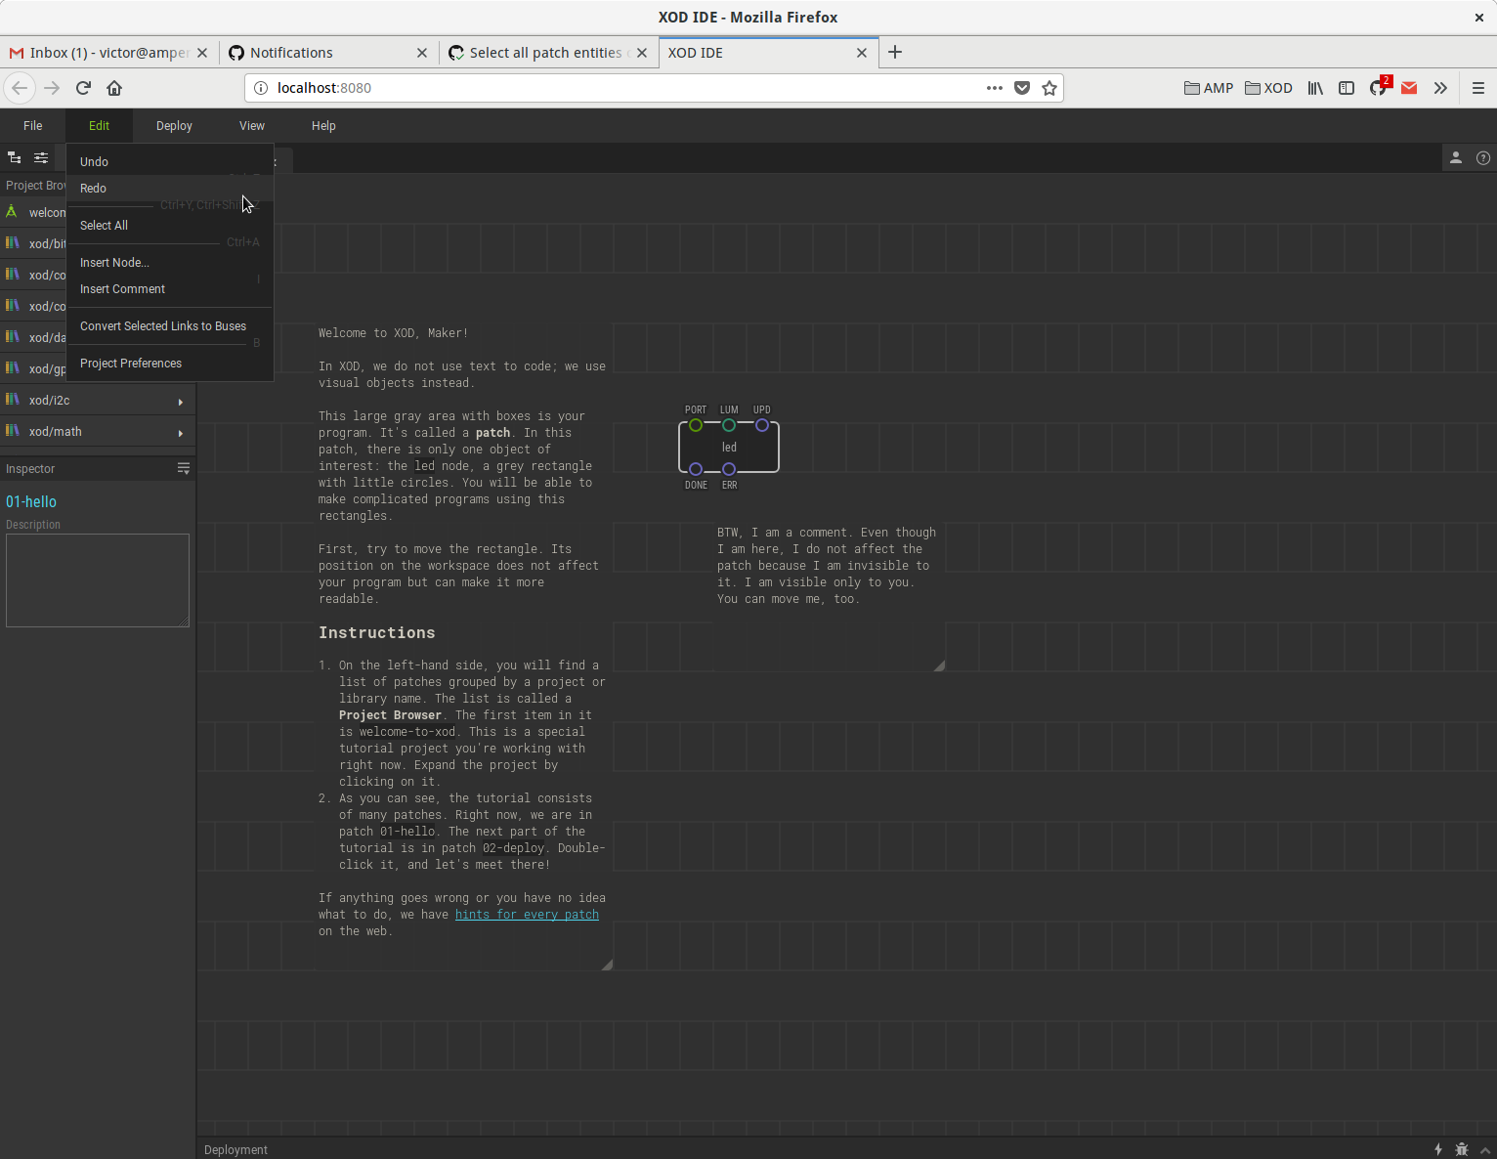Click the PORT pin on the led node

coord(695,425)
